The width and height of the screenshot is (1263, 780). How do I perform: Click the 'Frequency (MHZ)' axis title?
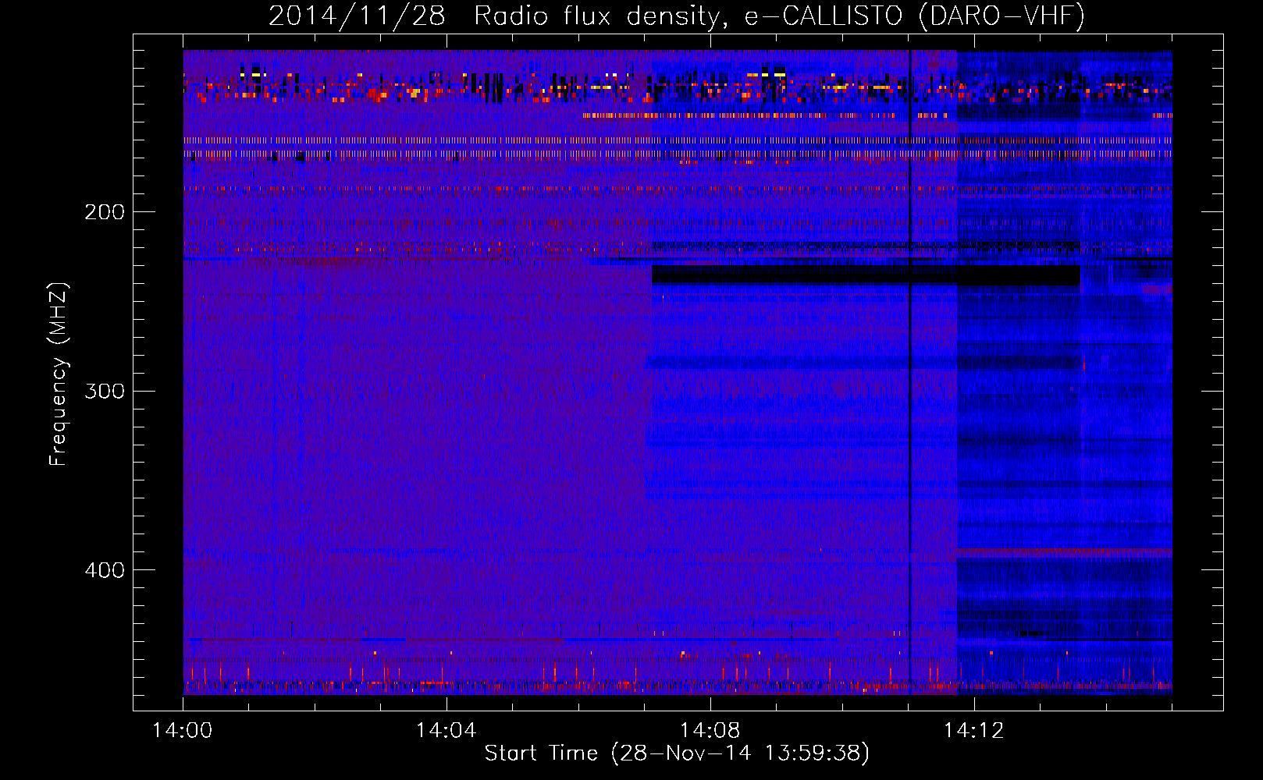pos(59,374)
